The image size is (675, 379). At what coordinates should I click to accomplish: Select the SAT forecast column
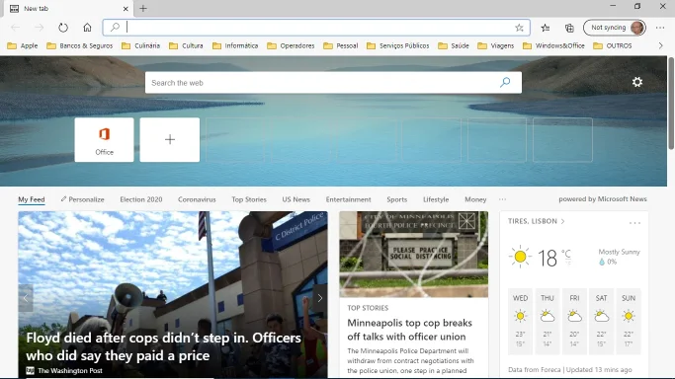coord(602,322)
